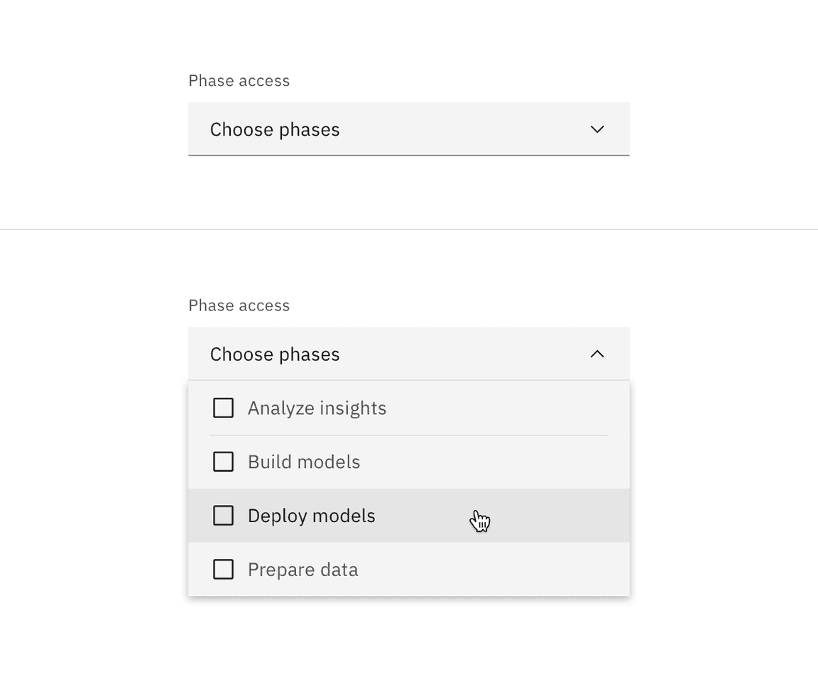818x689 pixels.
Task: Click the Phase access label above collapsed dropdown
Action: 239,81
